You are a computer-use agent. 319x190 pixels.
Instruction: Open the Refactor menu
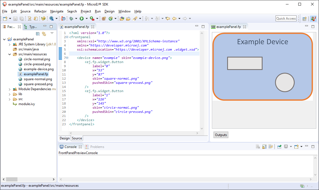(40, 11)
